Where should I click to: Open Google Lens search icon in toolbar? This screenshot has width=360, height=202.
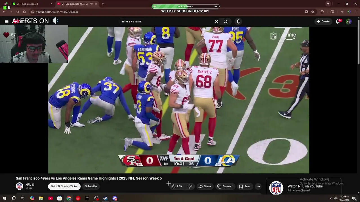(332, 12)
